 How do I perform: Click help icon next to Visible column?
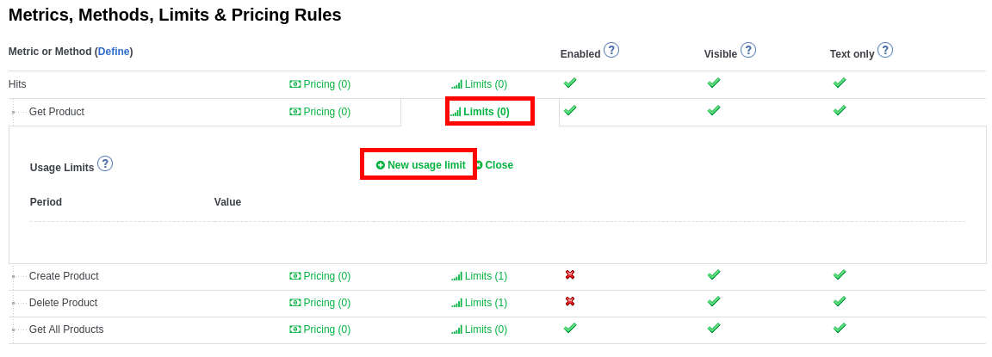point(748,50)
